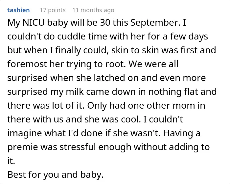Click the word stressful in the comment
Viewport: 230px width, 184px height.
pos(78,147)
